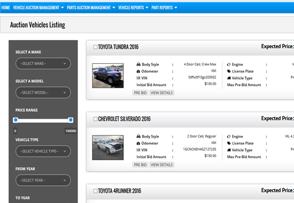Image resolution: width=294 pixels, height=203 pixels.
Task: Click the VIN barcode icon in Chevrolet Silverado listing
Action: coord(138,150)
